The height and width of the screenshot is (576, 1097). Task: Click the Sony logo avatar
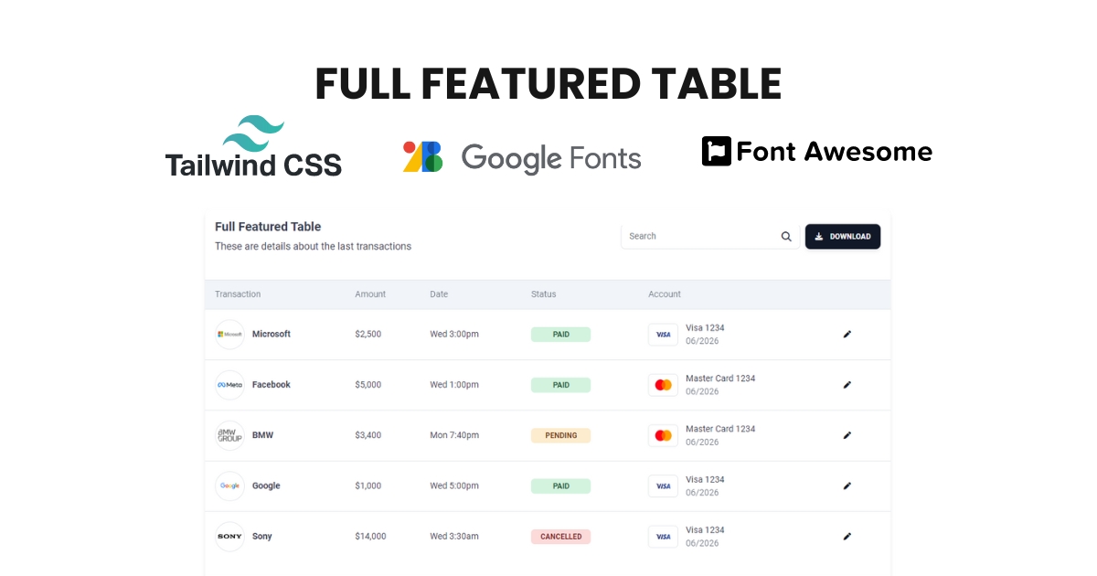click(229, 537)
